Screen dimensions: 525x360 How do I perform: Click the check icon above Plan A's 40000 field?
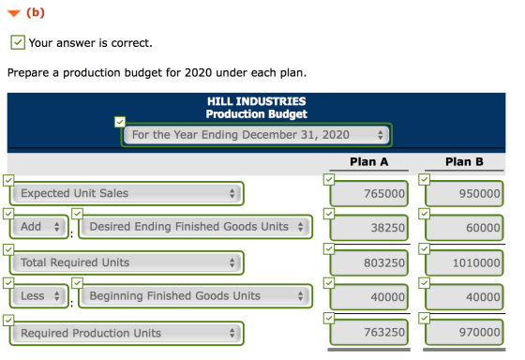(x=329, y=283)
